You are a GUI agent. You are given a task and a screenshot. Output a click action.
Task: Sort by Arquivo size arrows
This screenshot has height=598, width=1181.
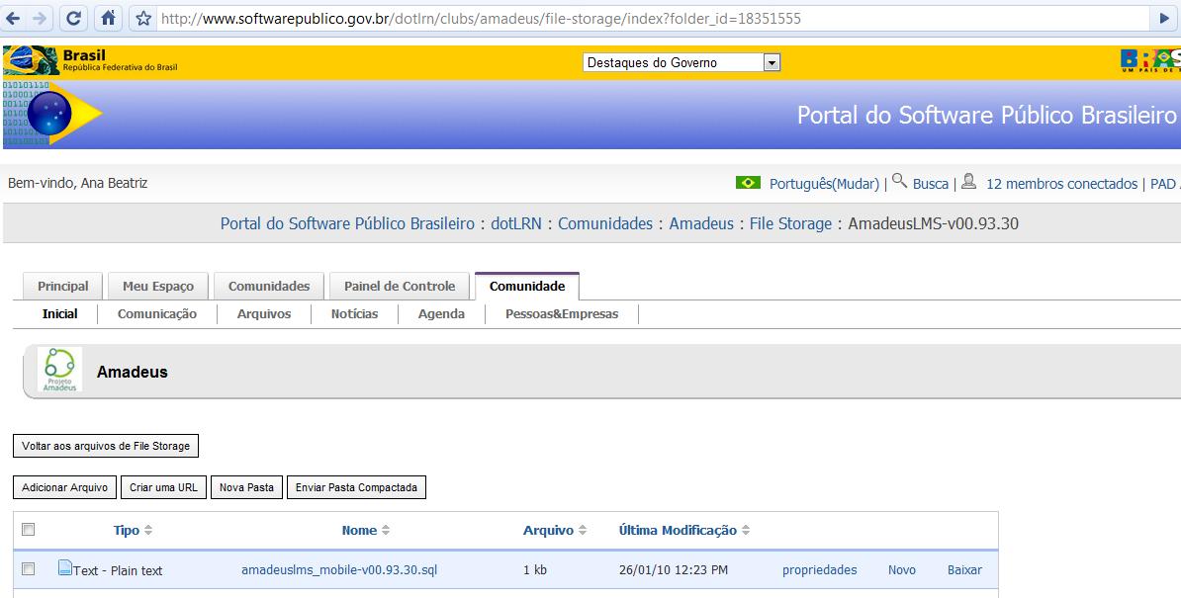point(583,531)
